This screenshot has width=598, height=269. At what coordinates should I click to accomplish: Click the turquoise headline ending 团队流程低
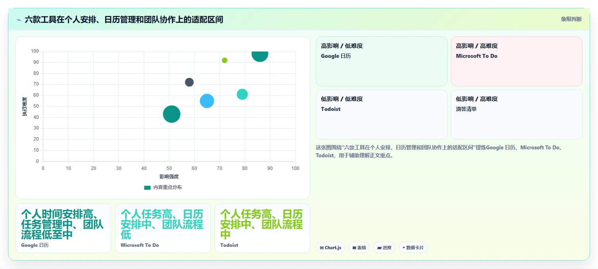pos(162,224)
